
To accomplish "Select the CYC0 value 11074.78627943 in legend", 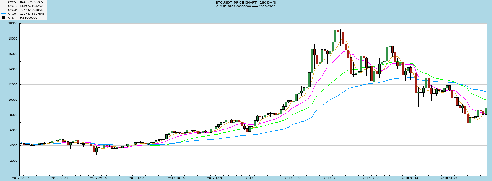I will [x=32, y=14].
